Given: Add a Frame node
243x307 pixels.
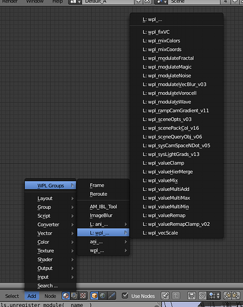Looking at the screenshot, I should [103, 185].
